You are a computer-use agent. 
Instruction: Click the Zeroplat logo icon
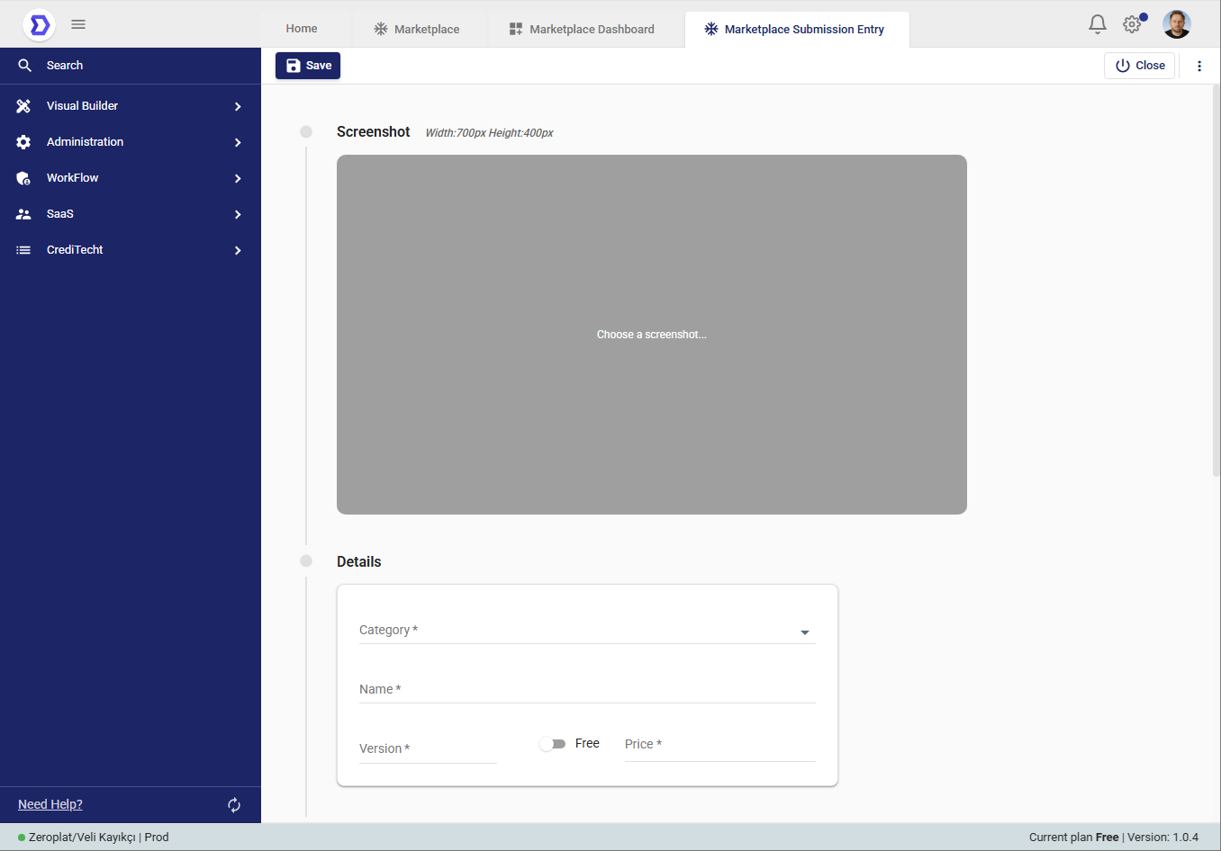click(x=39, y=24)
